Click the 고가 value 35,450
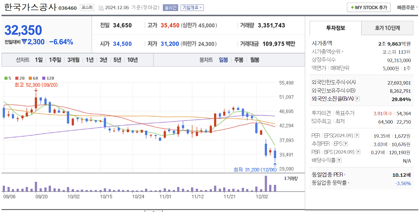The width and height of the screenshot is (420, 212). point(170,25)
